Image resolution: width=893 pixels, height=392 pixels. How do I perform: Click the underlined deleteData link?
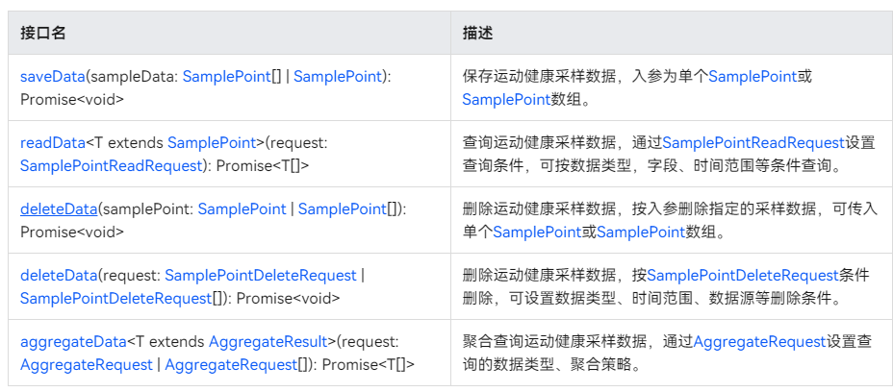pos(58,209)
